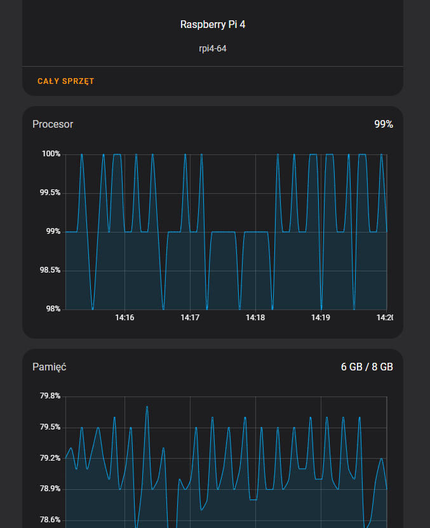Click the 6 GB / 8 GB memory value
Image resolution: width=430 pixels, height=528 pixels.
tap(366, 367)
